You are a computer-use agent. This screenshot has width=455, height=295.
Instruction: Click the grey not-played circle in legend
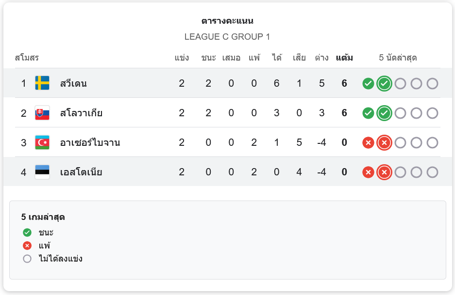tap(27, 259)
